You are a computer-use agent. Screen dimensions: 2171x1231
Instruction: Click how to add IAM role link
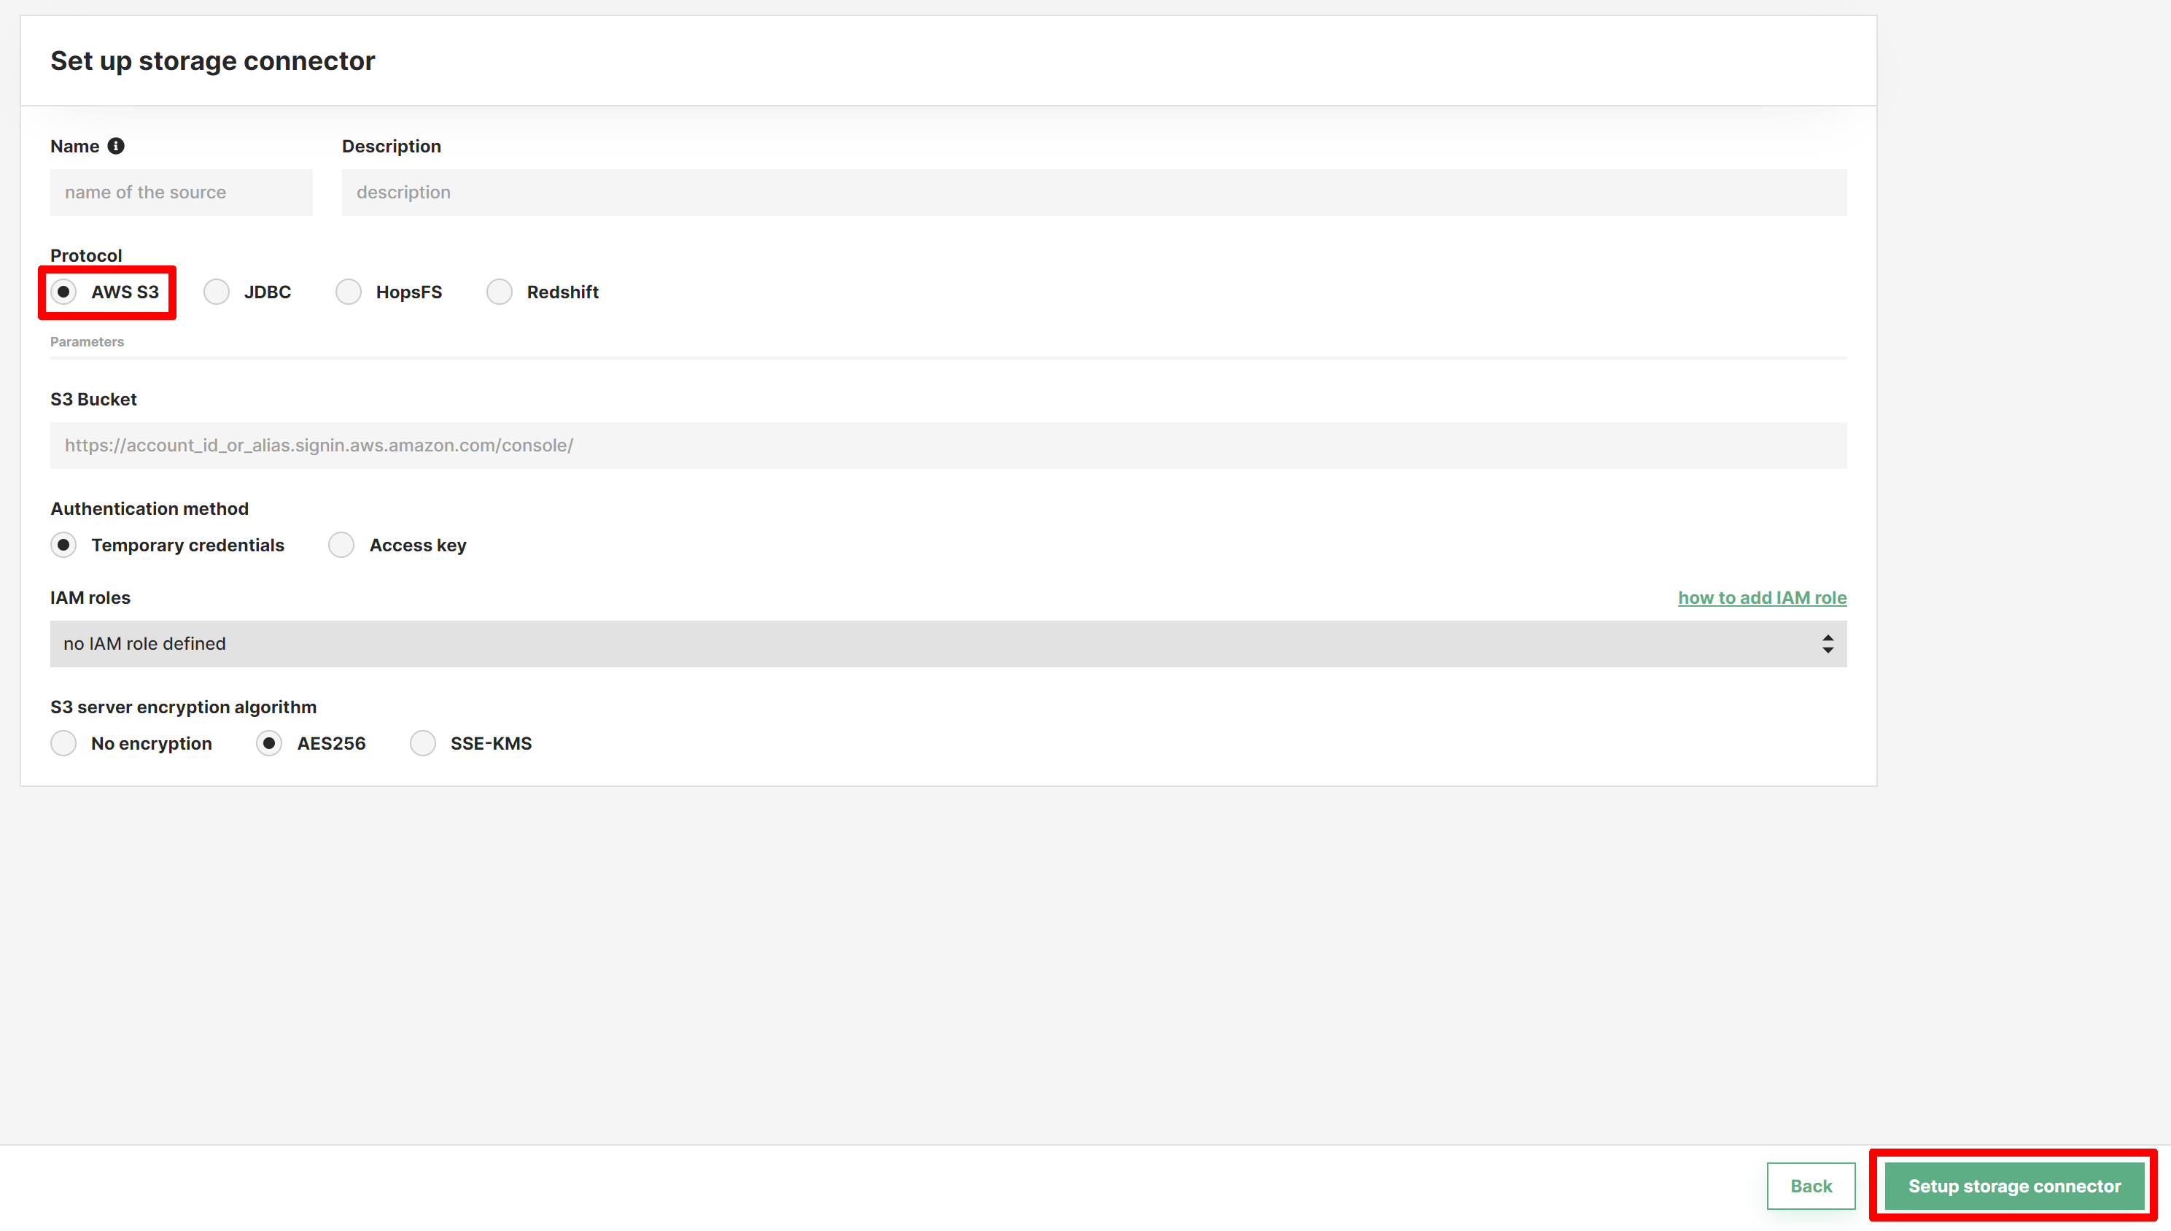pos(1761,596)
